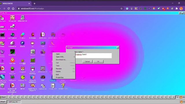Open the browser extensions puzzle icon
The height and width of the screenshot is (104, 185).
coord(177,8)
